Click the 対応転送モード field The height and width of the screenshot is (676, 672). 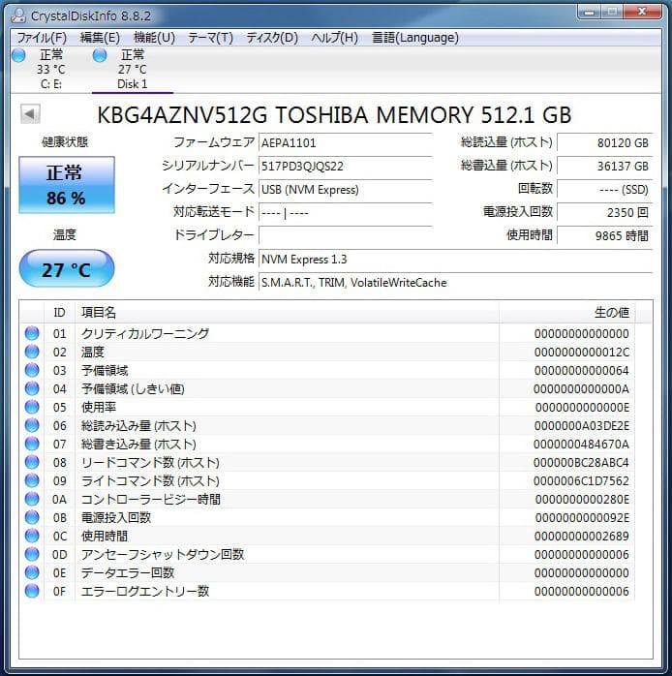(346, 212)
